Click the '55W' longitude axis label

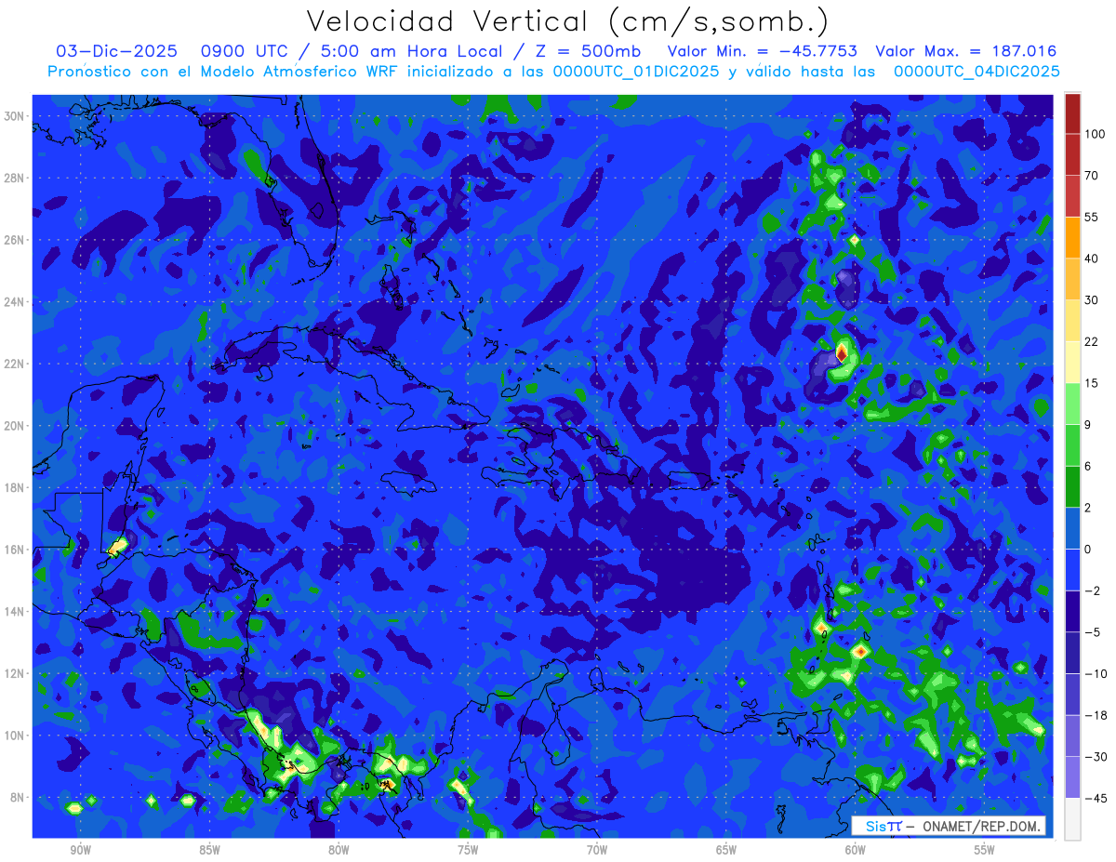tap(985, 850)
